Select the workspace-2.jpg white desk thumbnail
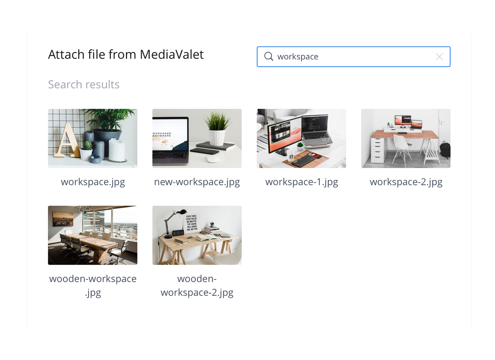Screen dimensions: 495x360 [406, 138]
